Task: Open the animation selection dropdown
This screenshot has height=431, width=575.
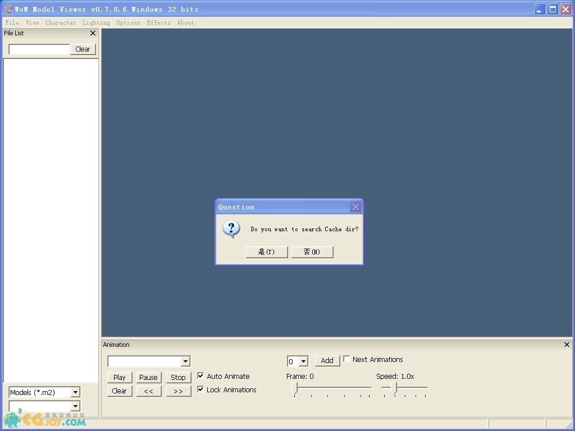Action: pos(185,361)
